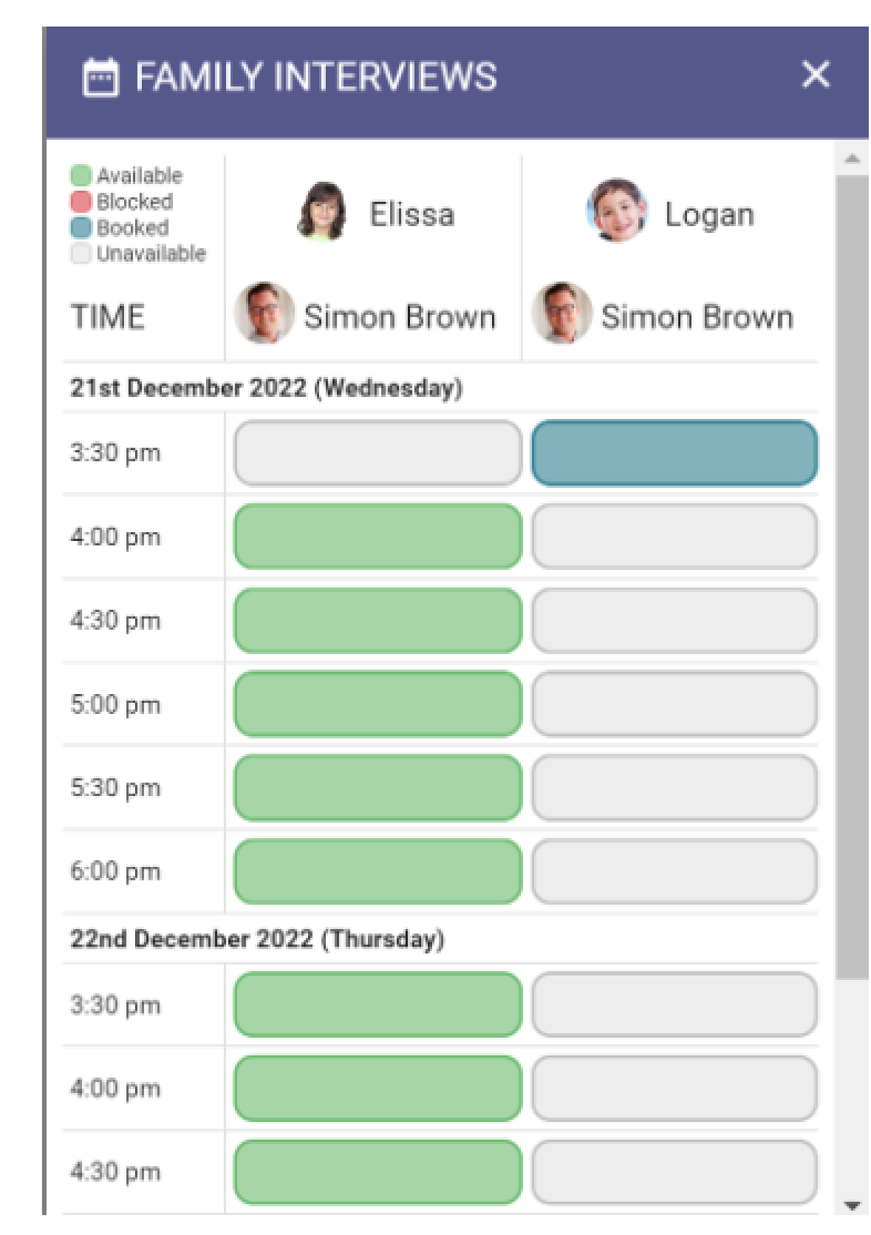Click Logan's profile photo
Image resolution: width=871 pixels, height=1235 pixels.
click(617, 211)
